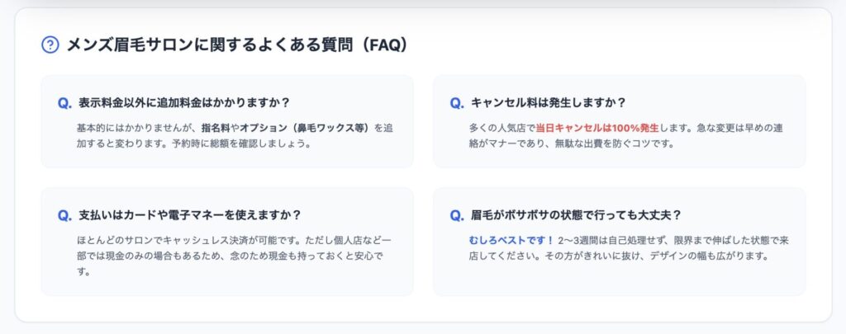Screen dimensions: 846x334
Task: Select the question 支払いはカードや電子マネーを使えますか？
Action: click(x=189, y=215)
